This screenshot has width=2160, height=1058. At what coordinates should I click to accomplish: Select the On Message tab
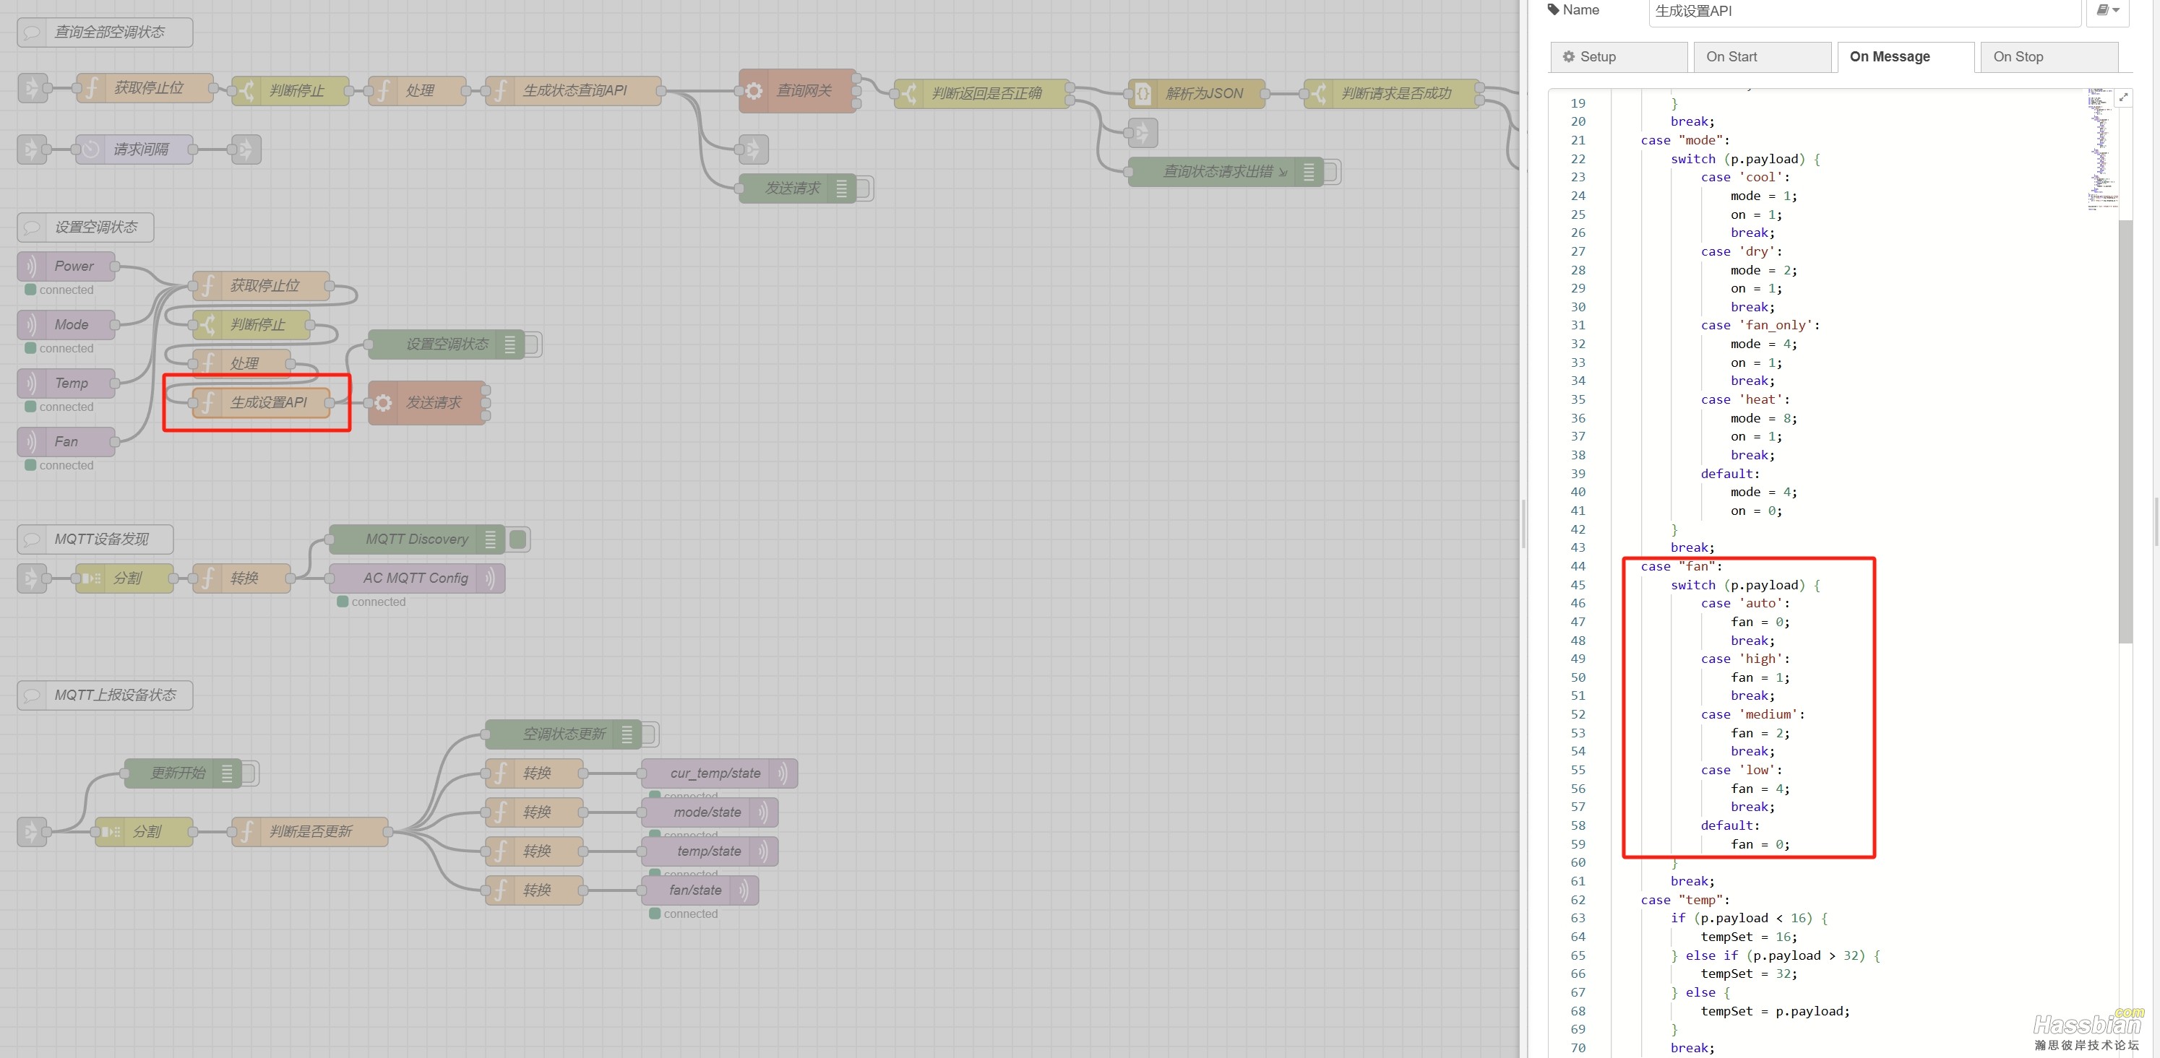1906,57
